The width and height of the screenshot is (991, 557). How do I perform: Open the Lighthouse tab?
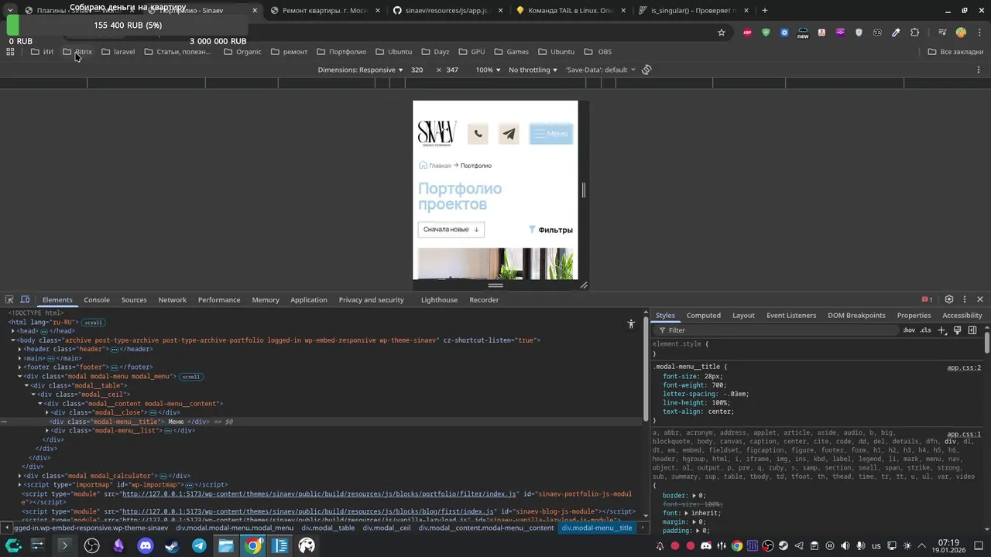pos(439,299)
